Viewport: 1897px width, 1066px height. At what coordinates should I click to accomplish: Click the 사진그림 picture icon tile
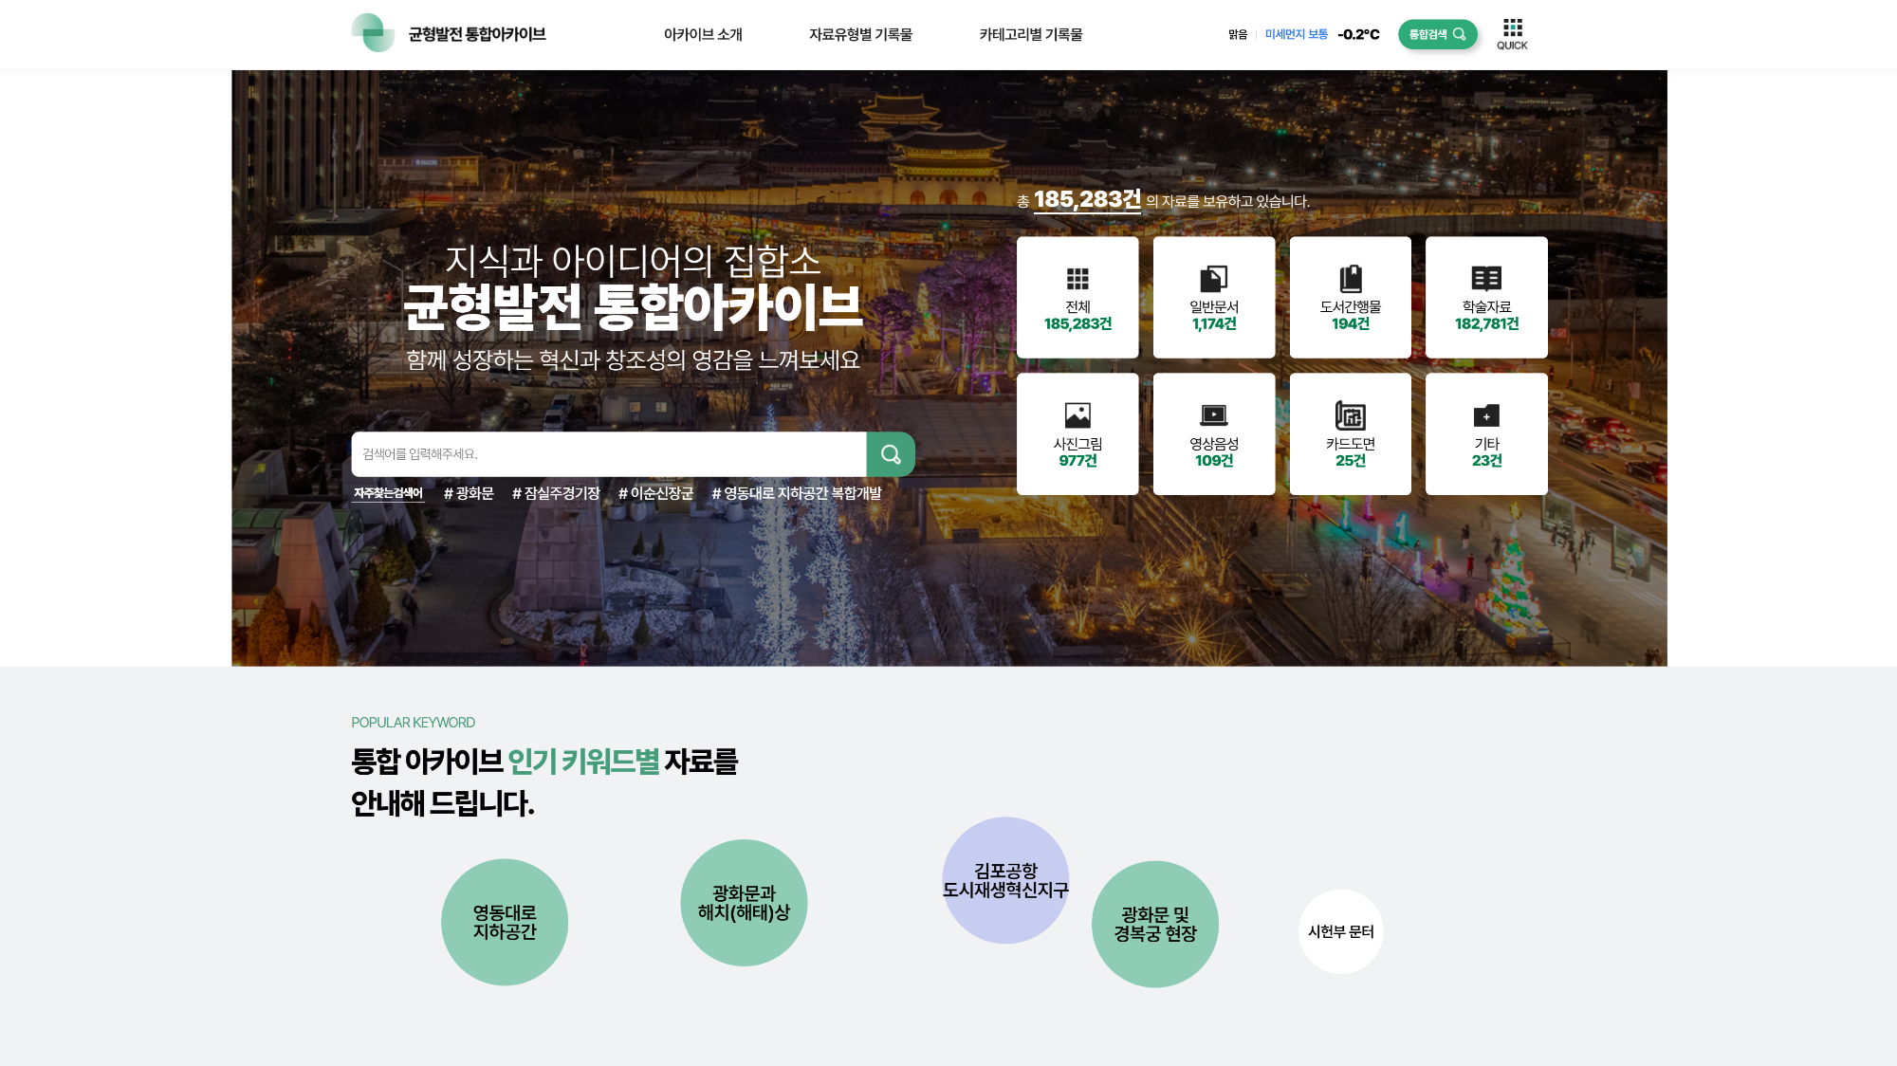1077,433
